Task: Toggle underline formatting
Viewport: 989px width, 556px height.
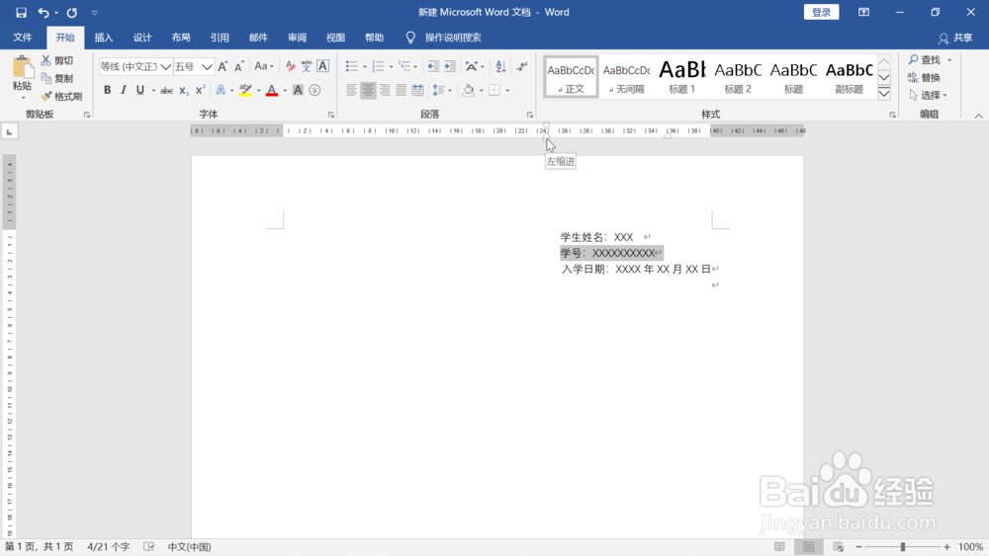Action: (140, 90)
